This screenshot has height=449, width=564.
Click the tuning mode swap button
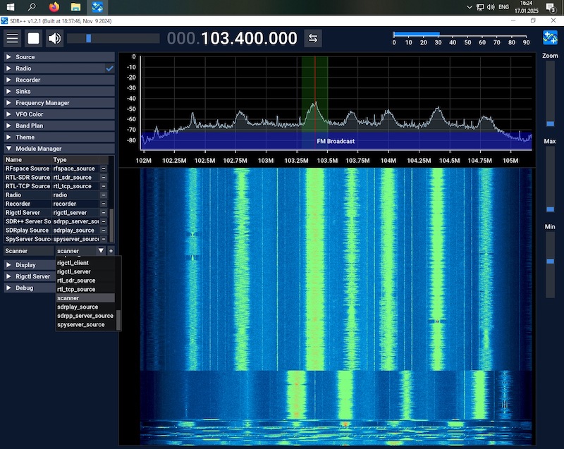point(313,38)
